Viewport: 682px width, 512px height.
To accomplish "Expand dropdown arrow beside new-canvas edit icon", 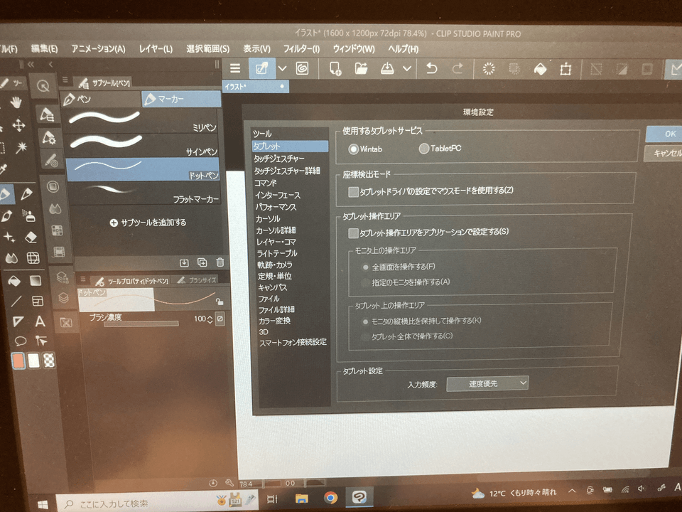I will tap(282, 68).
